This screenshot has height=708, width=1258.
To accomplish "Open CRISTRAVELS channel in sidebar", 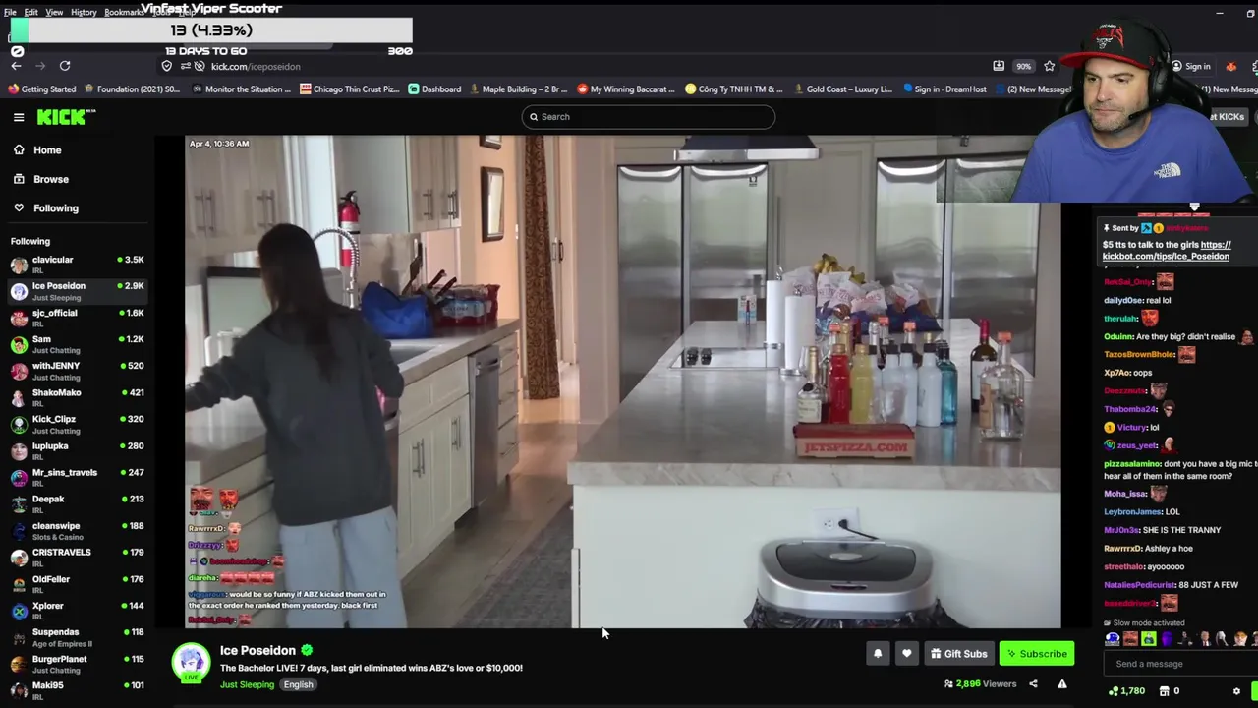I will pyautogui.click(x=77, y=557).
